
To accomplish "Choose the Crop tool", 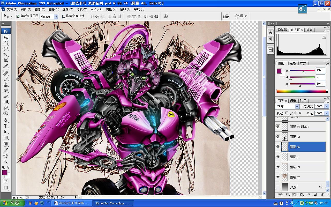I will pyautogui.click(x=6, y=60).
